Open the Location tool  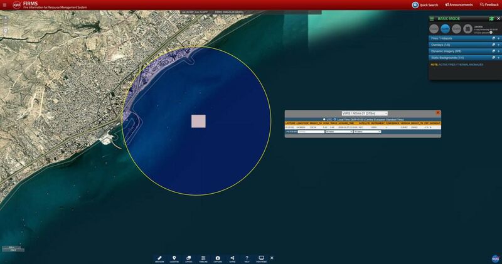pyautogui.click(x=174, y=258)
